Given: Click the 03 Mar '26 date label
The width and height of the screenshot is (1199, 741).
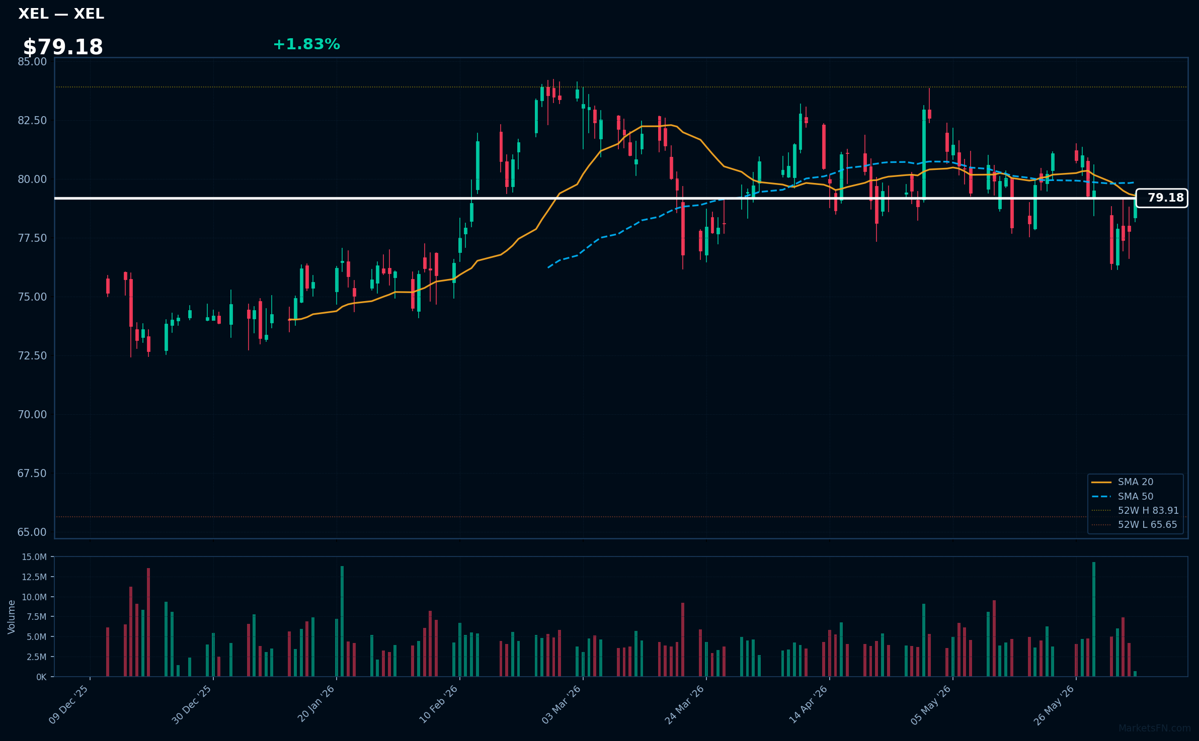Looking at the screenshot, I should pos(562,704).
